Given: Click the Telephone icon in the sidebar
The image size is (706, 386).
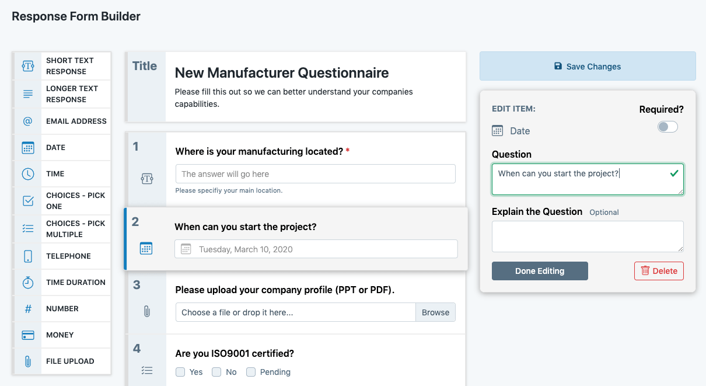Looking at the screenshot, I should pyautogui.click(x=27, y=256).
